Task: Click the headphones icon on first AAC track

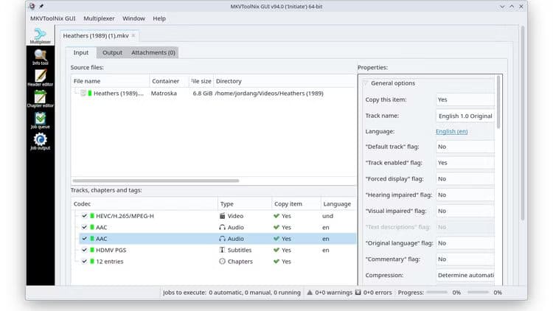Action: tap(222, 228)
